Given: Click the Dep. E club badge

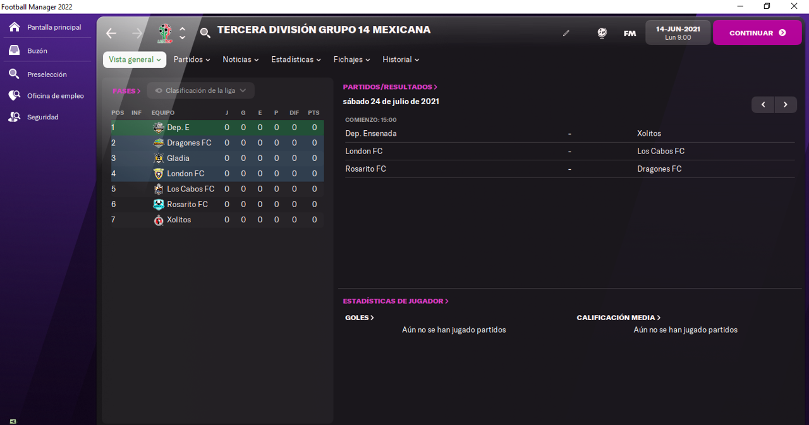Looking at the screenshot, I should coord(159,128).
